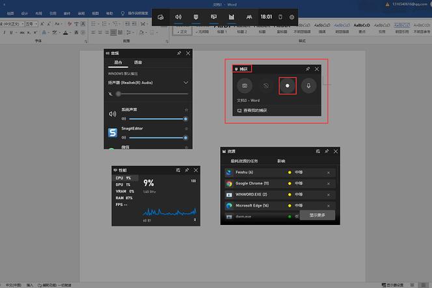The width and height of the screenshot is (432, 288).
Task: Toggle the microphone in Capture widget
Action: click(x=308, y=86)
